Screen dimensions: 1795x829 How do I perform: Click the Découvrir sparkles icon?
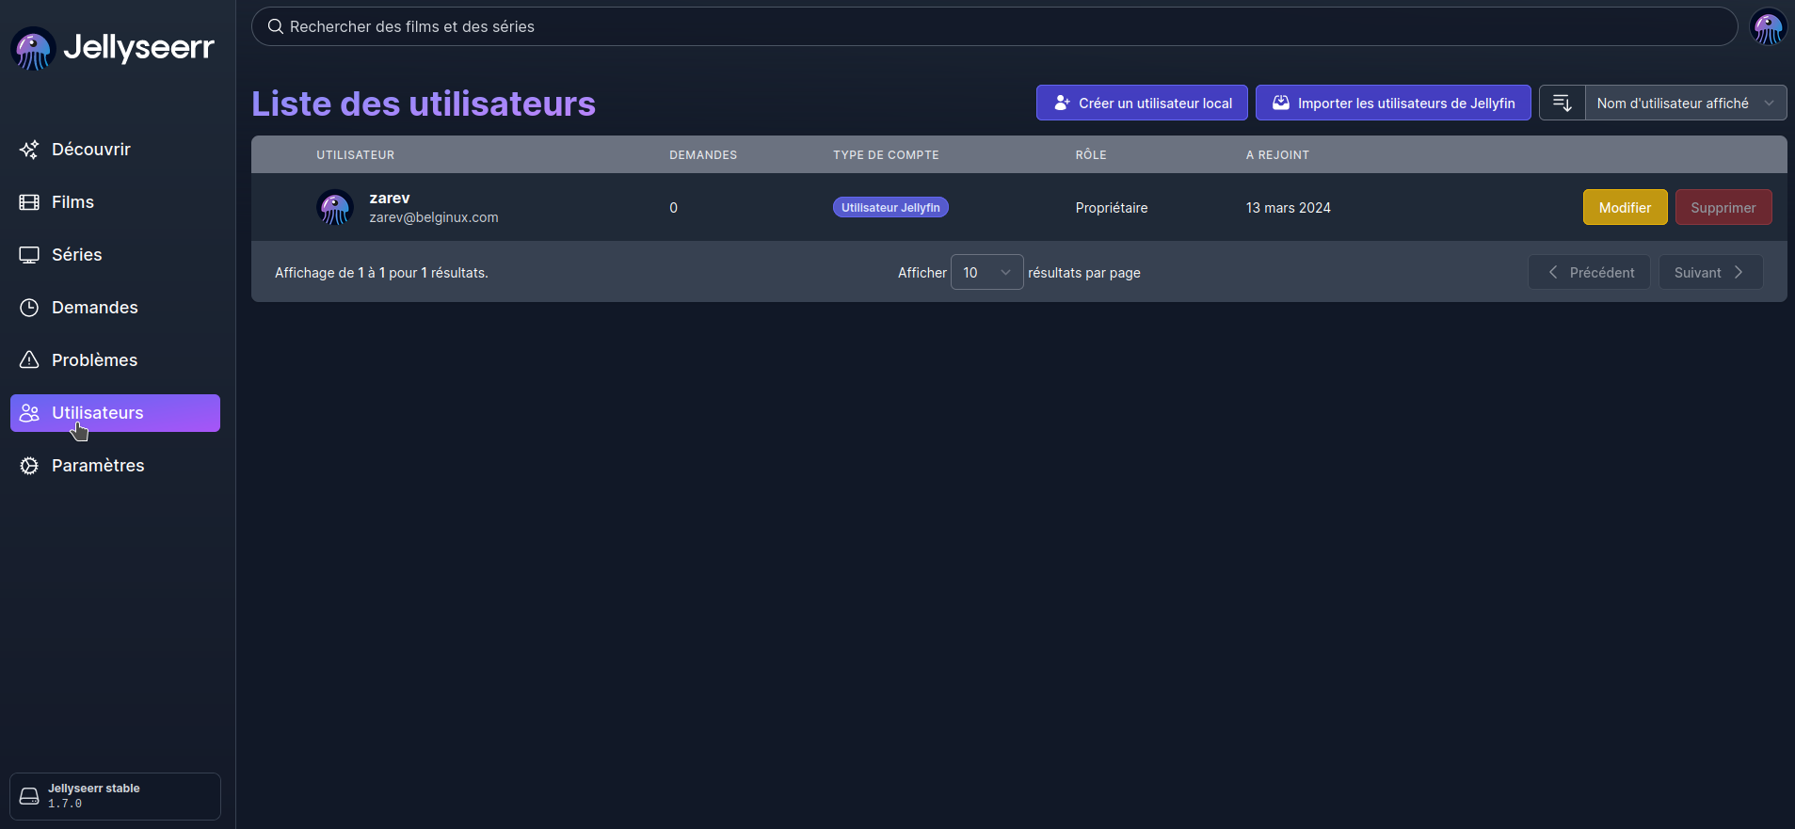coord(29,150)
